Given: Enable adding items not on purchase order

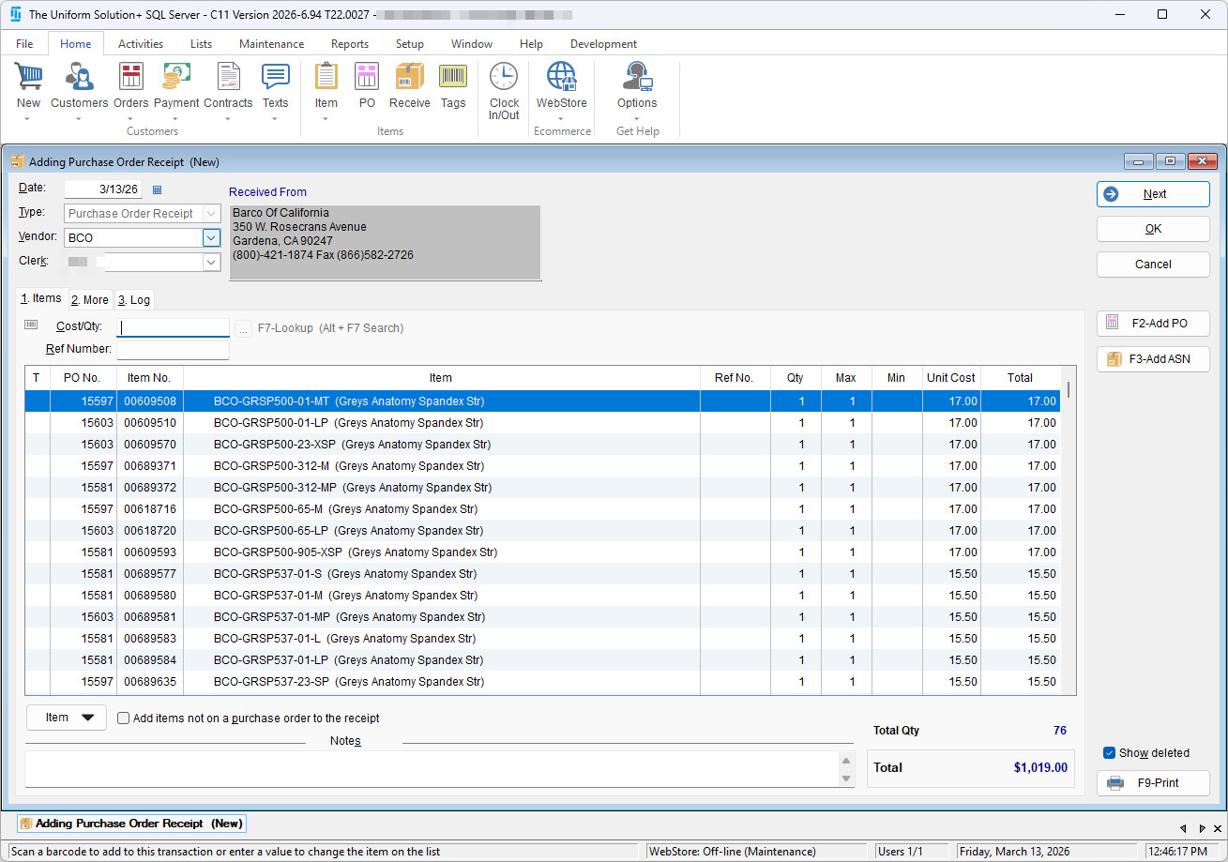Looking at the screenshot, I should [x=124, y=718].
